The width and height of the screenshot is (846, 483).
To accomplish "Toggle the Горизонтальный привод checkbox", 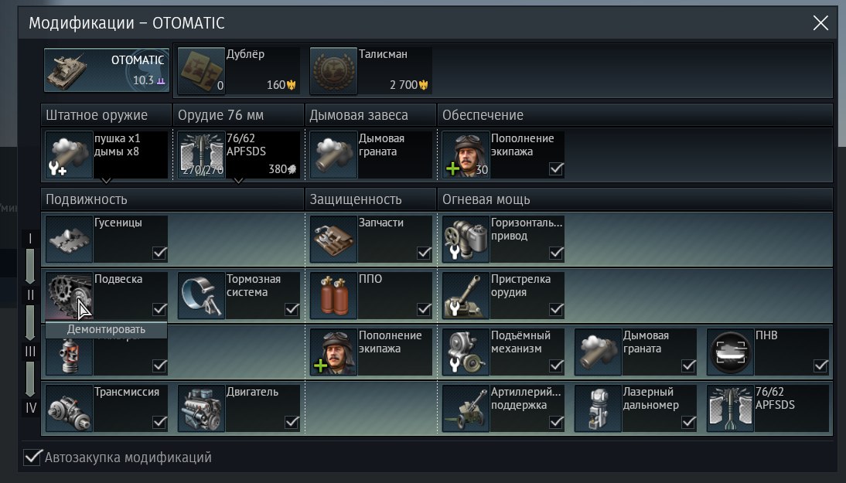I will point(556,253).
